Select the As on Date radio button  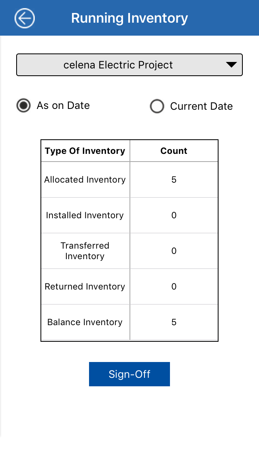23,106
